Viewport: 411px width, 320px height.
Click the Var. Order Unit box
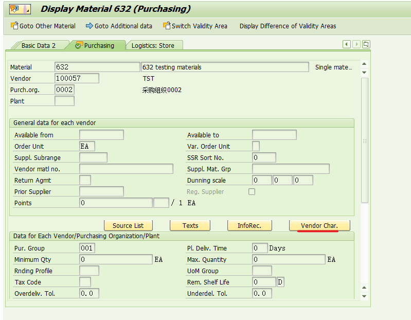tap(256, 146)
